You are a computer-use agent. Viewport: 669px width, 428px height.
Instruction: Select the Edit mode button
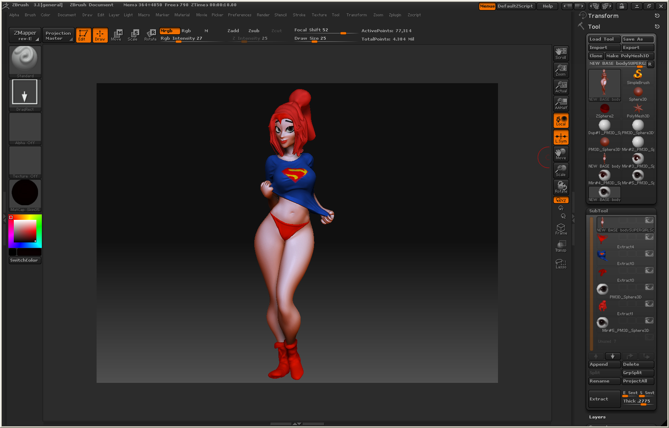tap(83, 35)
